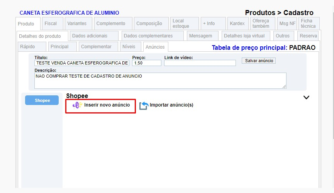Open the Principal tab
Image resolution: width=334 pixels, height=193 pixels.
pyautogui.click(x=63, y=47)
